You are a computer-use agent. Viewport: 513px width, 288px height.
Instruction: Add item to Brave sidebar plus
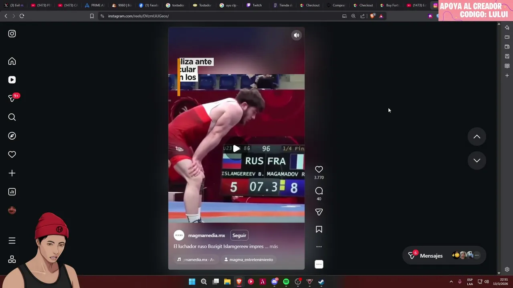pos(507,76)
